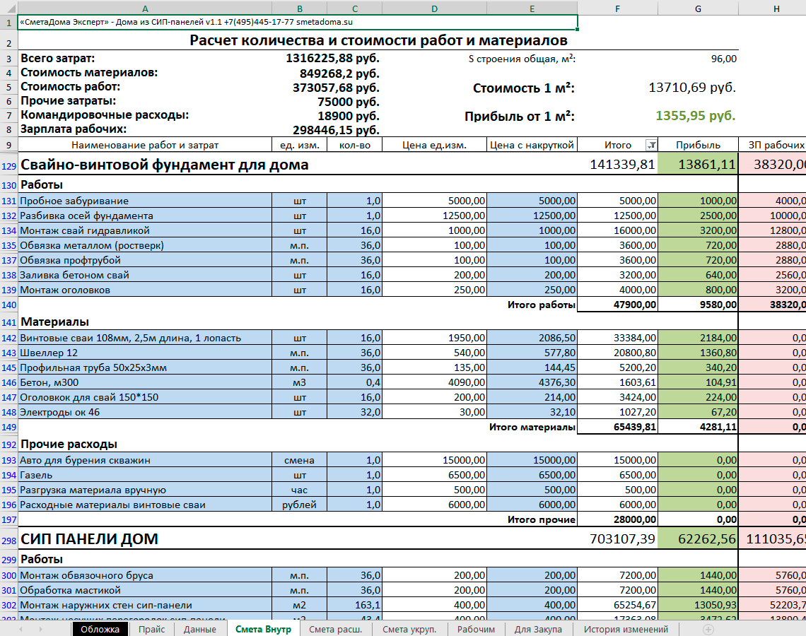
Task: Select column D header
Action: click(x=434, y=8)
